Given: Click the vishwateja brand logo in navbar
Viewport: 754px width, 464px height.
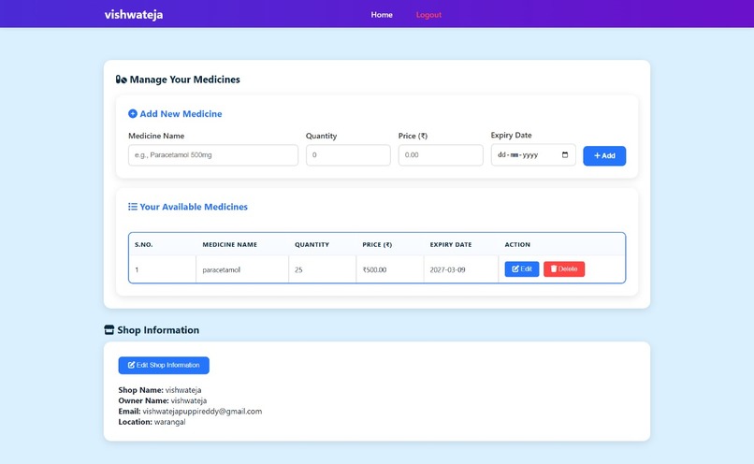Looking at the screenshot, I should [x=134, y=14].
